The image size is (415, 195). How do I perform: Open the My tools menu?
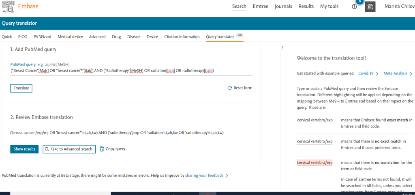pyautogui.click(x=329, y=6)
